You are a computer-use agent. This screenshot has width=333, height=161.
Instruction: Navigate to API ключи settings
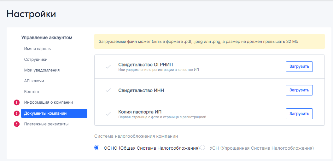point(34,81)
